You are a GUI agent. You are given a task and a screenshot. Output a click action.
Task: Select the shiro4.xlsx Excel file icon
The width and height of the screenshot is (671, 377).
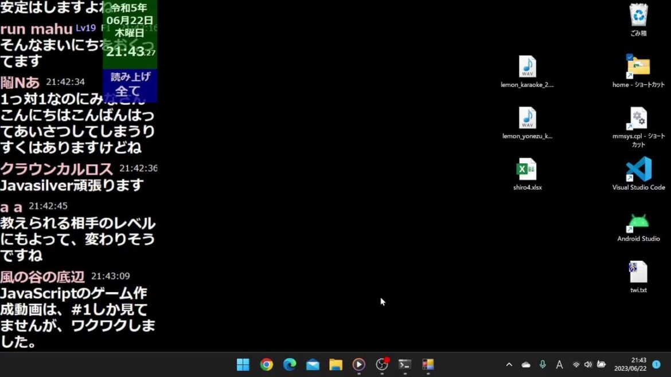527,170
